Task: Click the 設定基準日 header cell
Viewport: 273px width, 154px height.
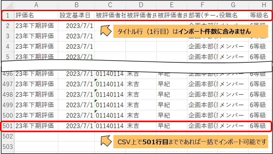Action: coord(76,15)
